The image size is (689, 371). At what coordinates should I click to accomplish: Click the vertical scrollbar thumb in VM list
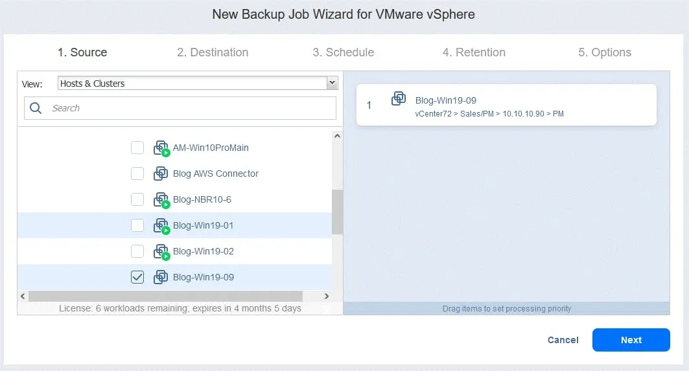tap(337, 212)
